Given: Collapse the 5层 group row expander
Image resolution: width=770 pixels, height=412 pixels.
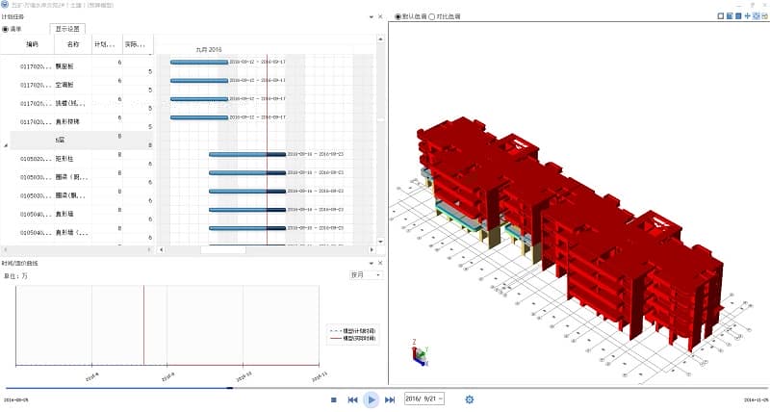Looking at the screenshot, I should tap(6, 144).
